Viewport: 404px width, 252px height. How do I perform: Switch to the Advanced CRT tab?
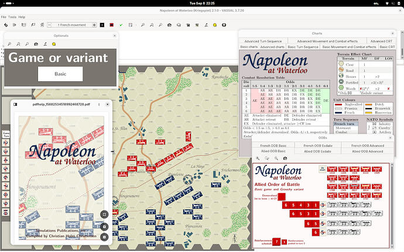(381, 41)
